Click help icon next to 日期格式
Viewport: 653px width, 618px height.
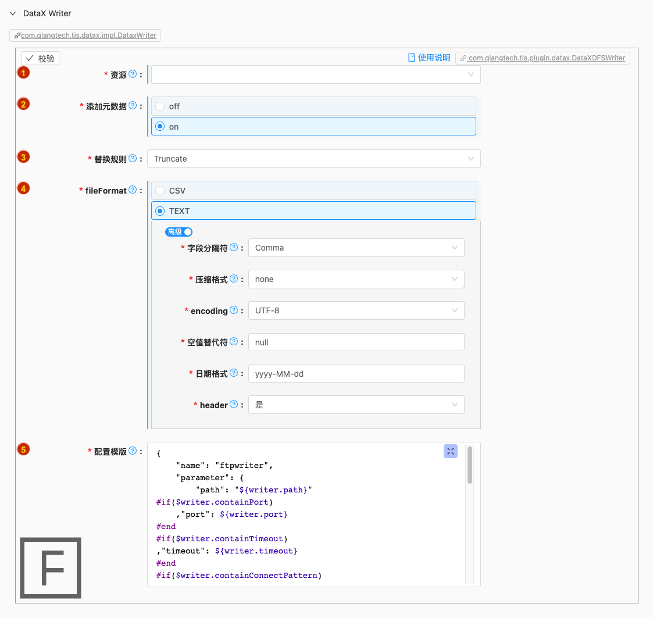[234, 373]
